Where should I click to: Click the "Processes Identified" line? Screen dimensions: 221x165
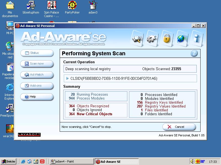(x=159, y=95)
